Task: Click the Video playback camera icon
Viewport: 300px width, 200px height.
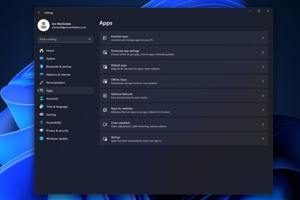Action: pyautogui.click(x=105, y=125)
